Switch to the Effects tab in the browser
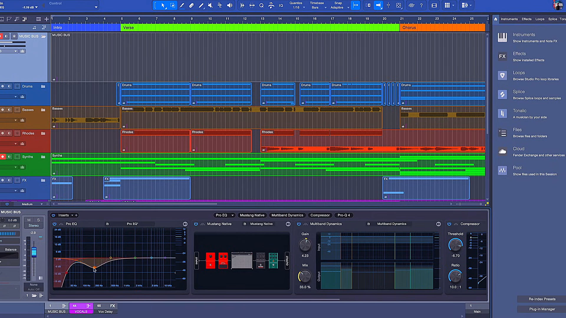This screenshot has height=318, width=566. (x=526, y=19)
